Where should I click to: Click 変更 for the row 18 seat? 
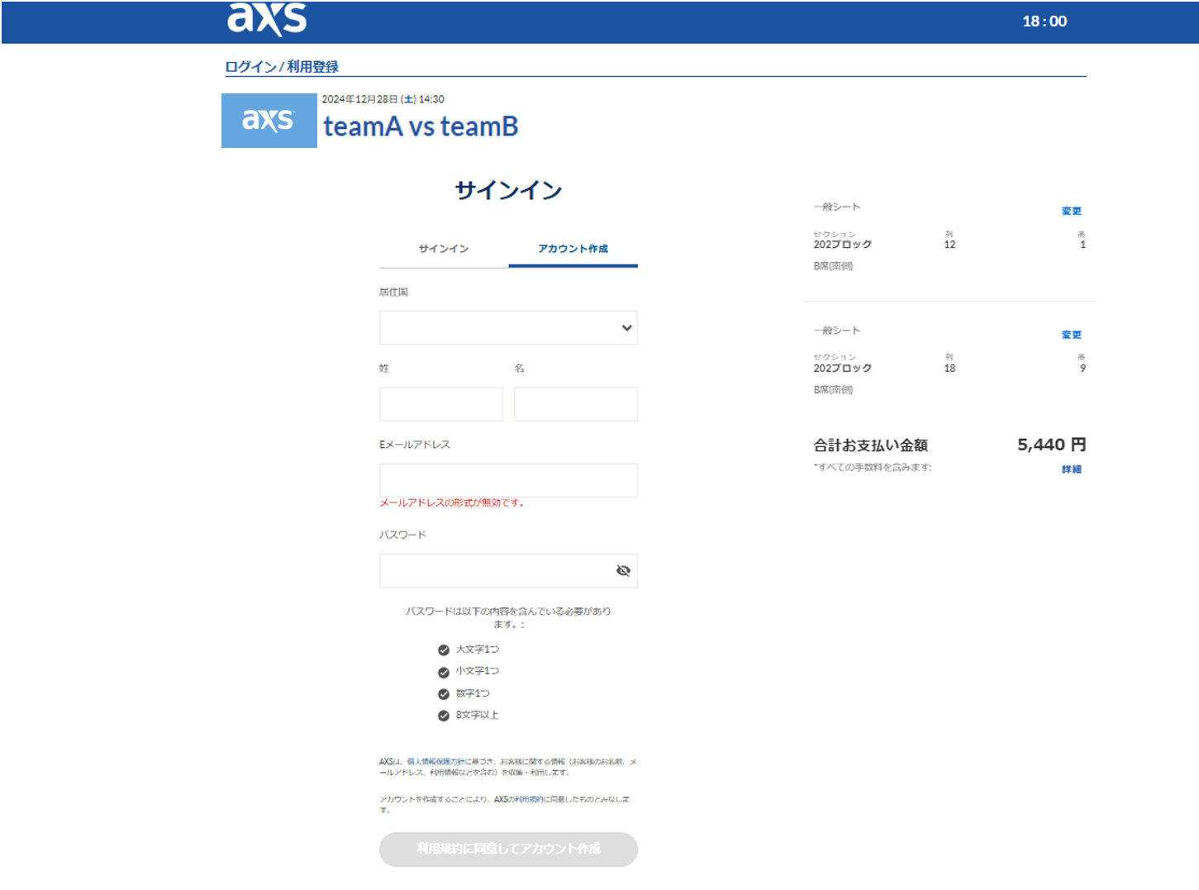tap(1071, 335)
